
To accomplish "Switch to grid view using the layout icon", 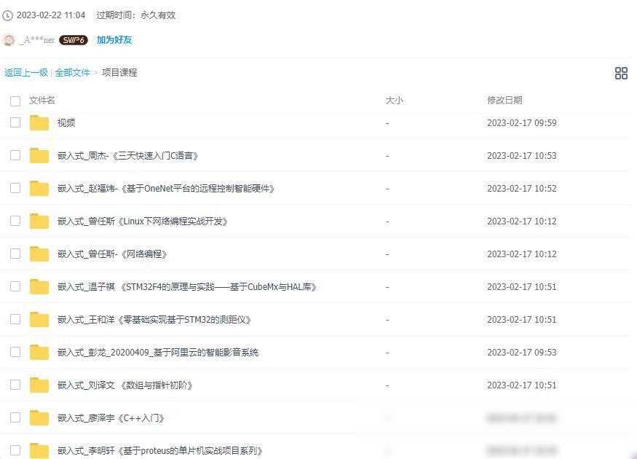I will pos(621,73).
